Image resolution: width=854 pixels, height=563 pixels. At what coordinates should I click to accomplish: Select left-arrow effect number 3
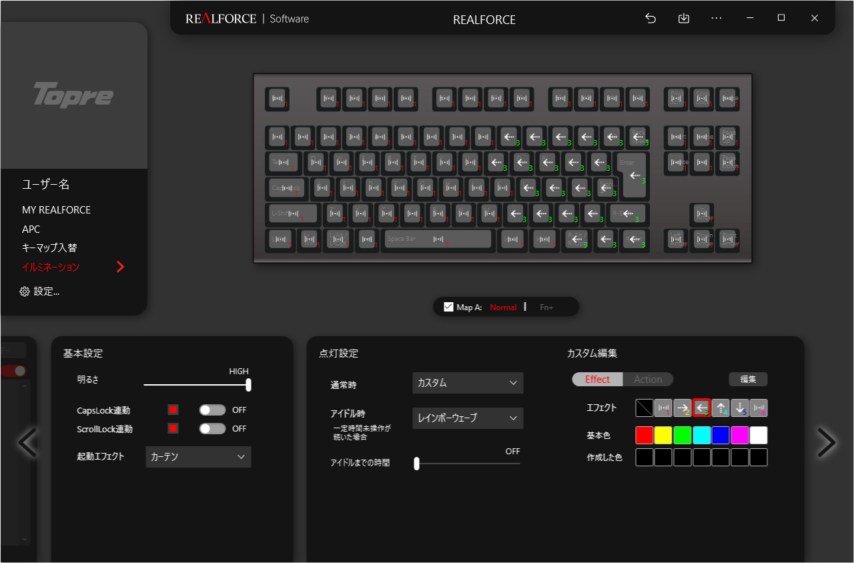pos(701,408)
